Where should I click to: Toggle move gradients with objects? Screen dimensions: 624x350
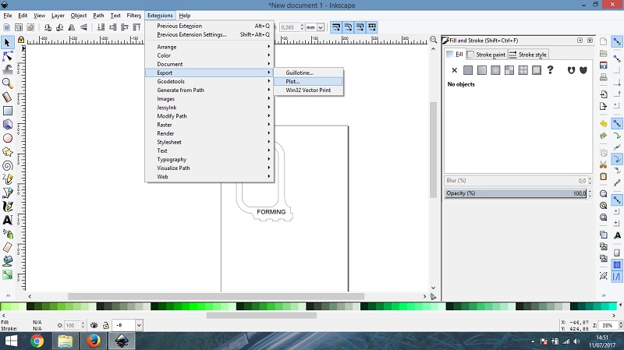click(360, 27)
